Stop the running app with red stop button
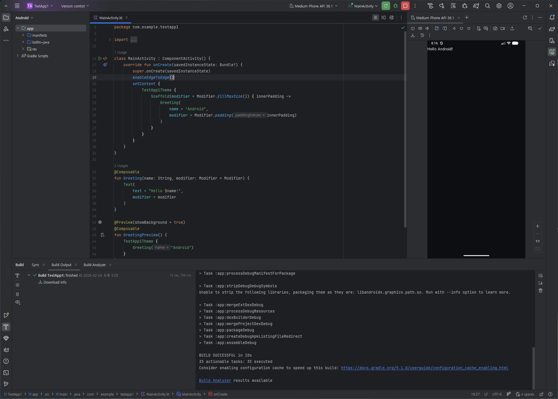Image resolution: width=558 pixels, height=399 pixels. point(405,6)
